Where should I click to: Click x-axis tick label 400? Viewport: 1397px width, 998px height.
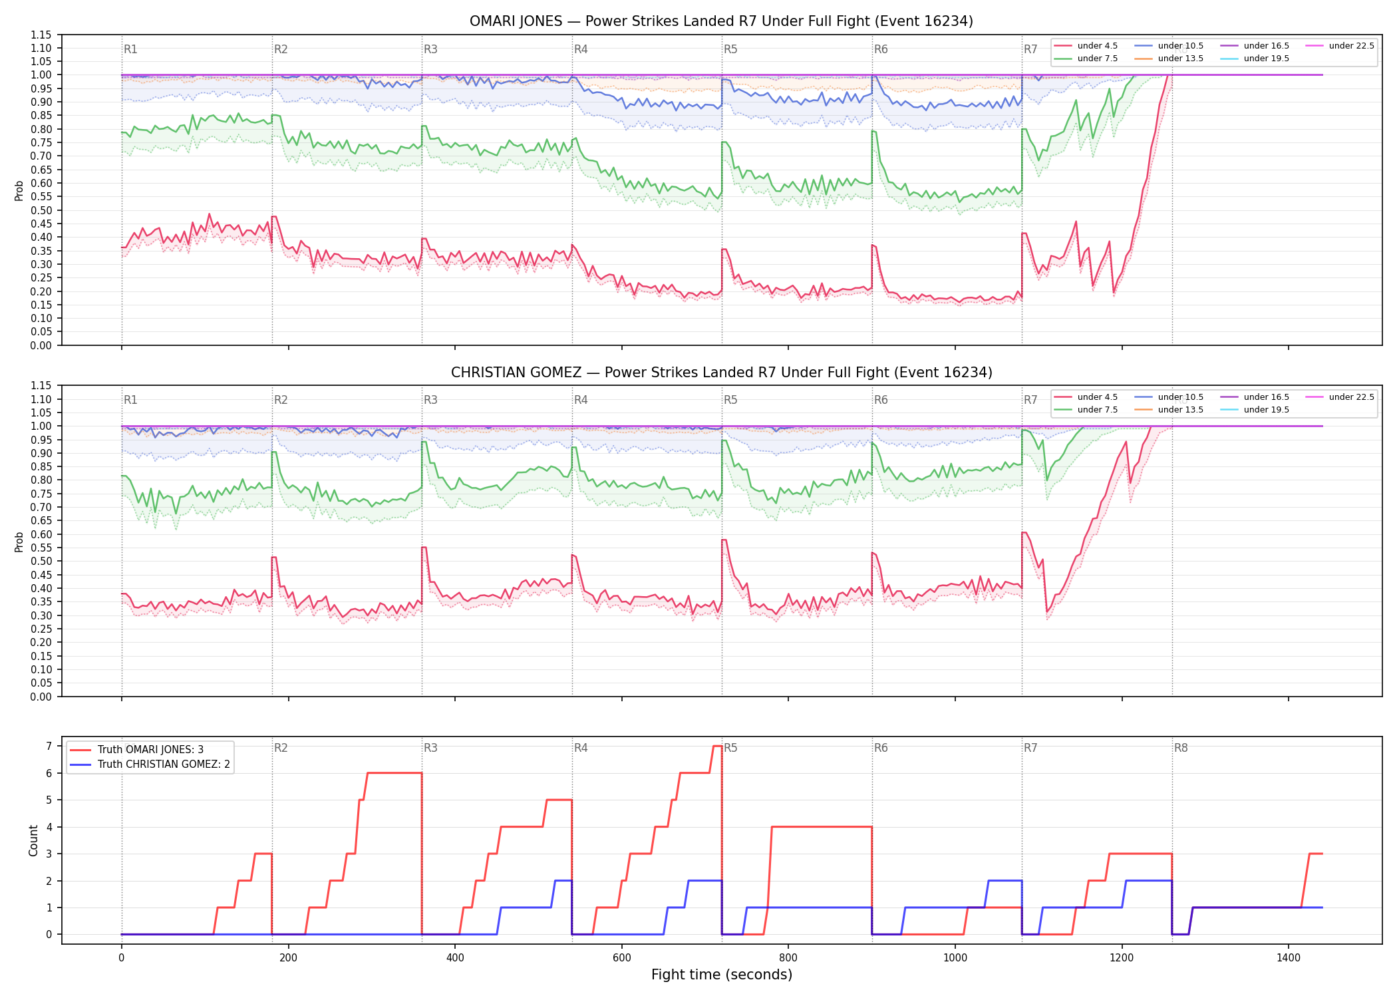tap(455, 958)
